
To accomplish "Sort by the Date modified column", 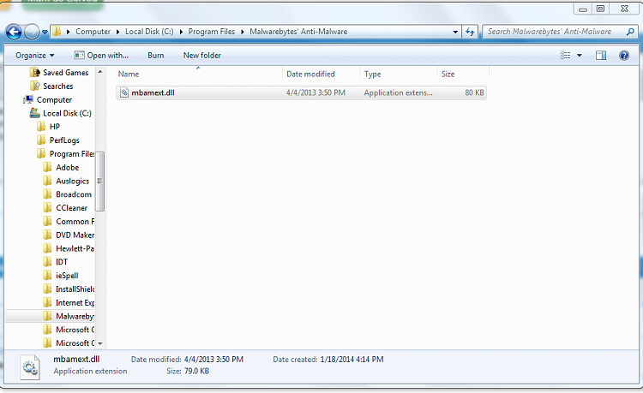I will 321,74.
